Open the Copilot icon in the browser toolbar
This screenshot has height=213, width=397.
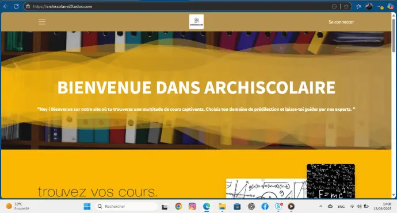[x=391, y=6]
